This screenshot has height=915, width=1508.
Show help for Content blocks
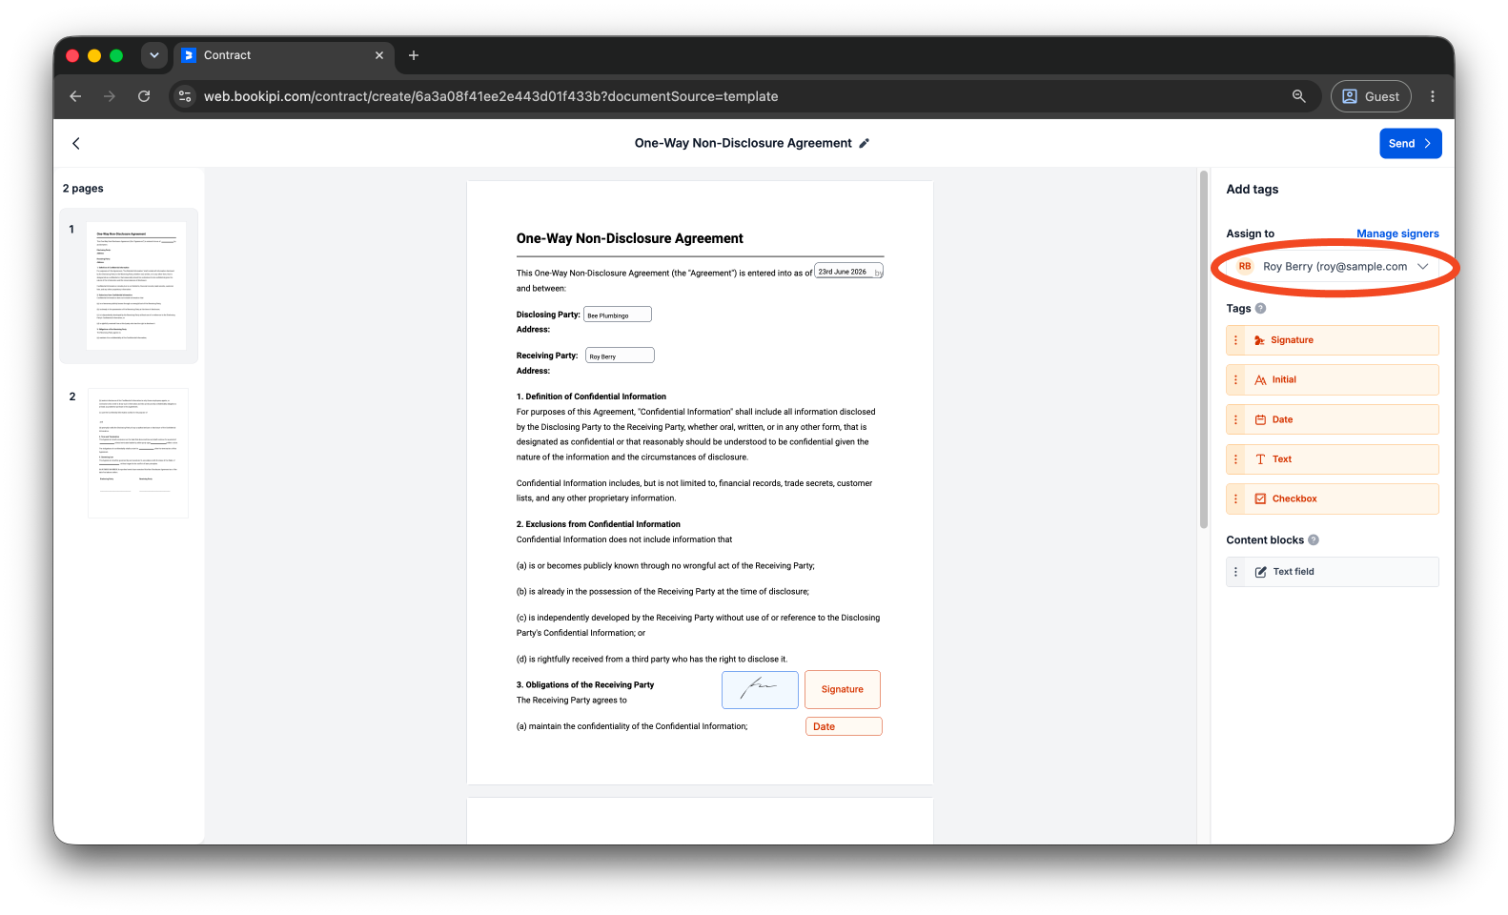coord(1314,539)
